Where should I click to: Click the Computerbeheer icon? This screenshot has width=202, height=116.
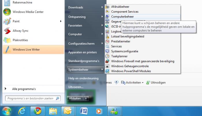point(107,17)
